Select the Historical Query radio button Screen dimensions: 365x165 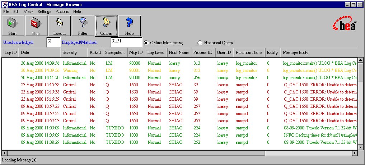(x=200, y=43)
